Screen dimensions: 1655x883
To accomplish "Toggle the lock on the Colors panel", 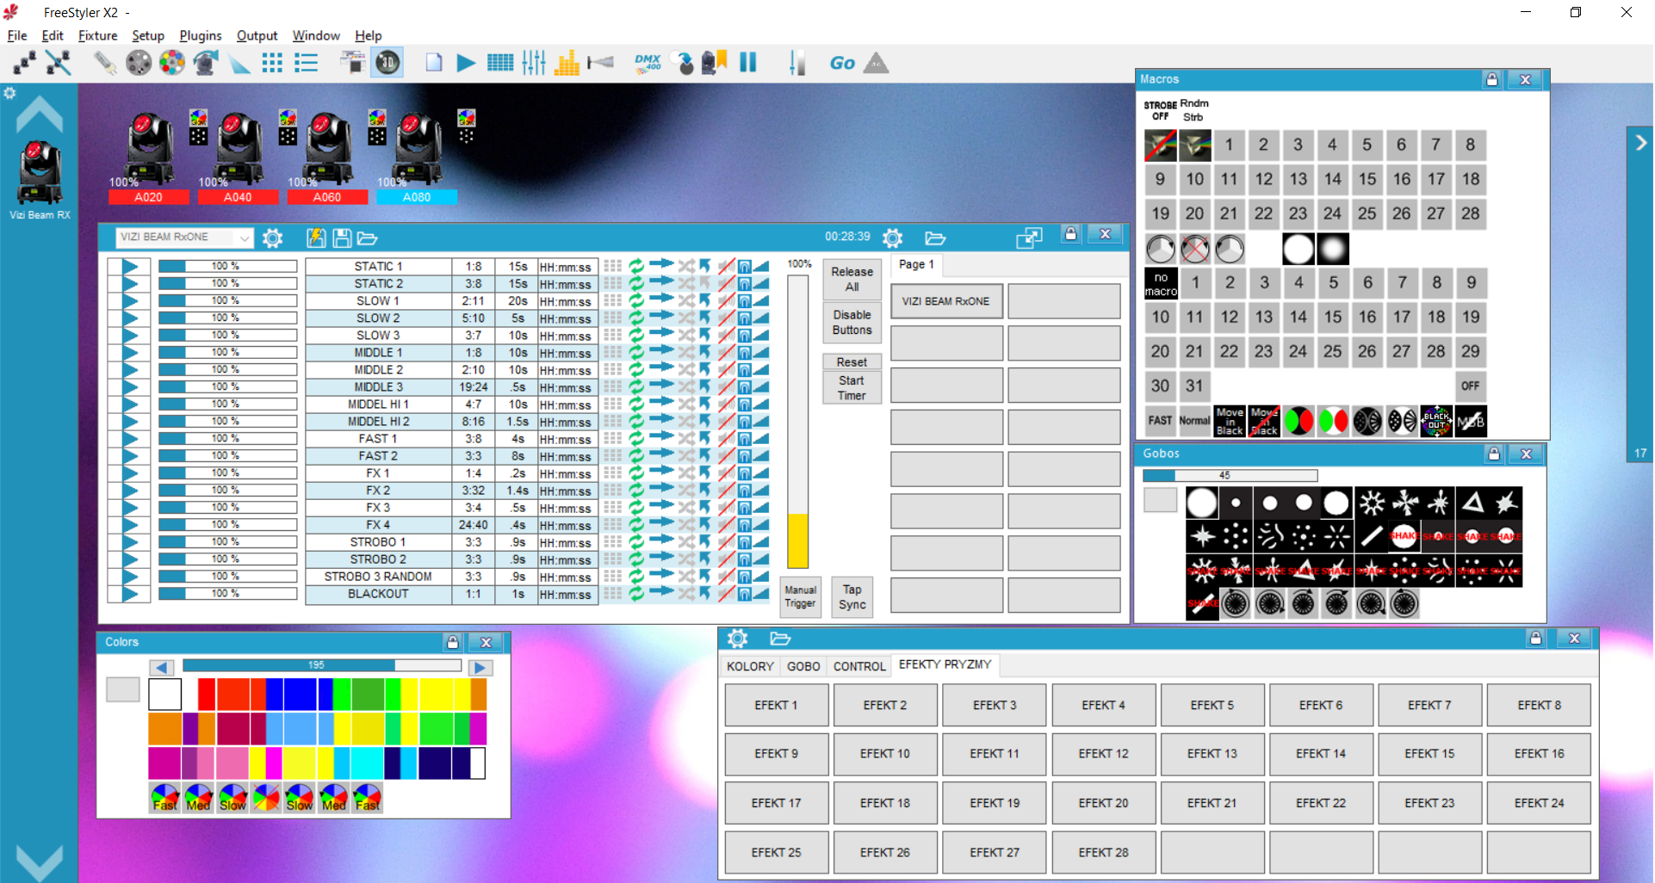I will pos(453,642).
